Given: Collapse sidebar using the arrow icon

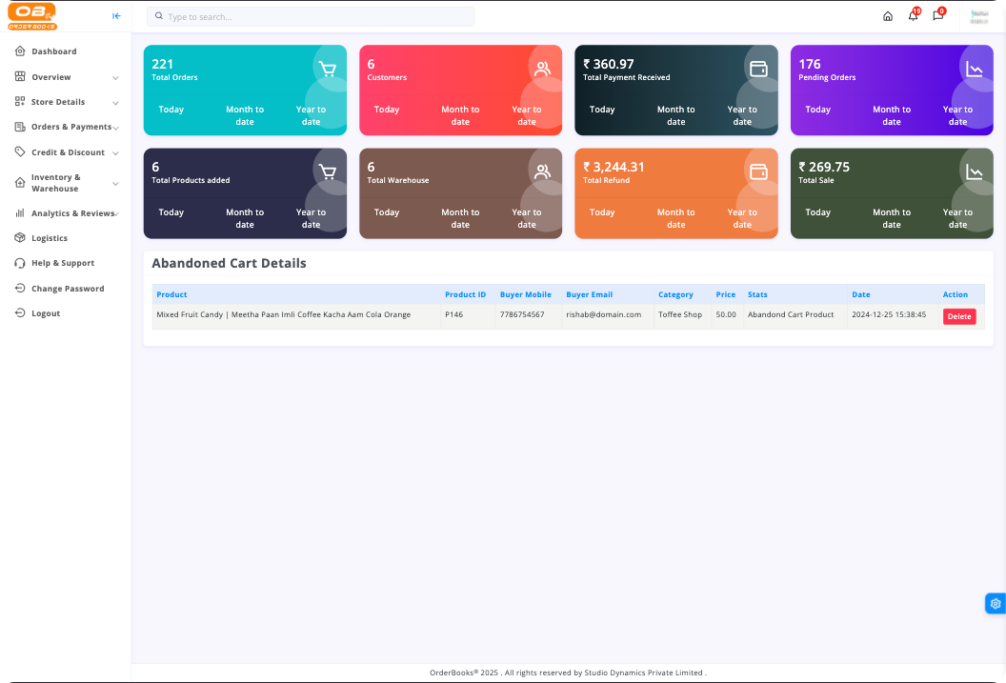Looking at the screenshot, I should [116, 16].
